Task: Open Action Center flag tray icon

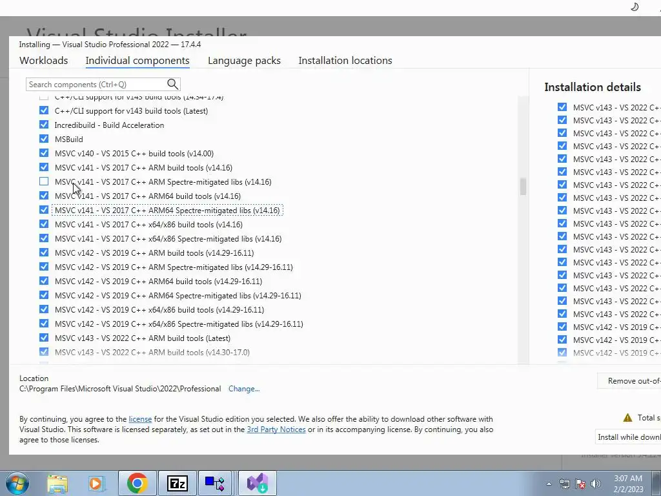Action: pos(580,484)
